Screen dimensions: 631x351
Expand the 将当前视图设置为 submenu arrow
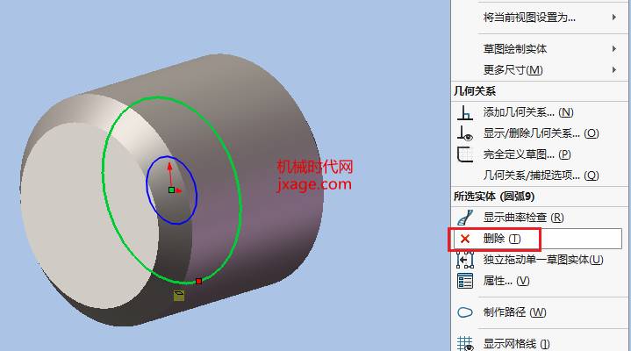pos(613,18)
